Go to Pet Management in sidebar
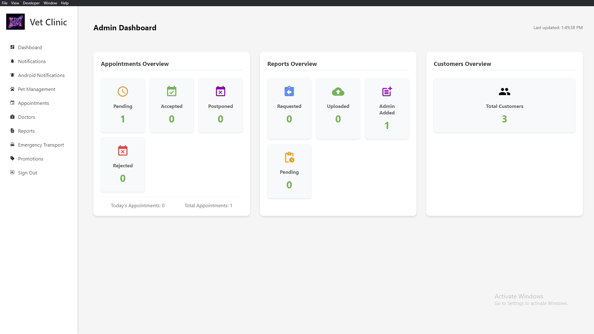The width and height of the screenshot is (594, 334). [37, 89]
